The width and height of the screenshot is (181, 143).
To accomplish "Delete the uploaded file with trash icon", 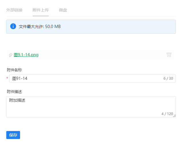I will point(169,55).
